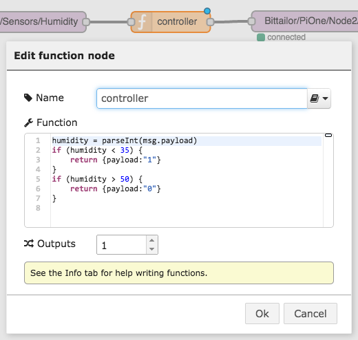The height and width of the screenshot is (340, 358).
Task: Confirm changes with the Ok button
Action: pos(262,314)
